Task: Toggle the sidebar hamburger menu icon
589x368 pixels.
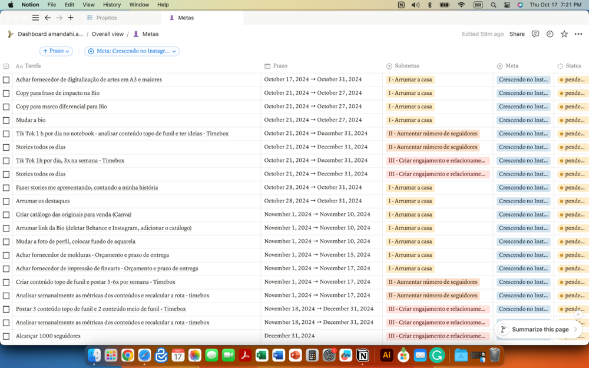Action: (x=35, y=18)
